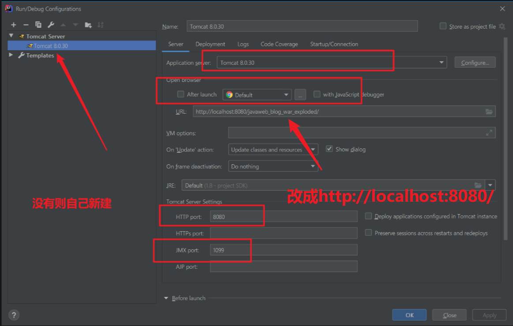Image resolution: width=513 pixels, height=326 pixels.
Task: Click the Templates wrench icon in the tree
Action: click(x=21, y=55)
